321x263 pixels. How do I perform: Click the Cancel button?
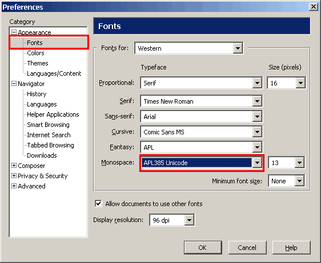point(247,248)
